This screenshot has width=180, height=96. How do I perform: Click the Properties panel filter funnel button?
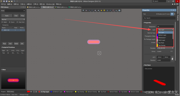tap(172, 14)
